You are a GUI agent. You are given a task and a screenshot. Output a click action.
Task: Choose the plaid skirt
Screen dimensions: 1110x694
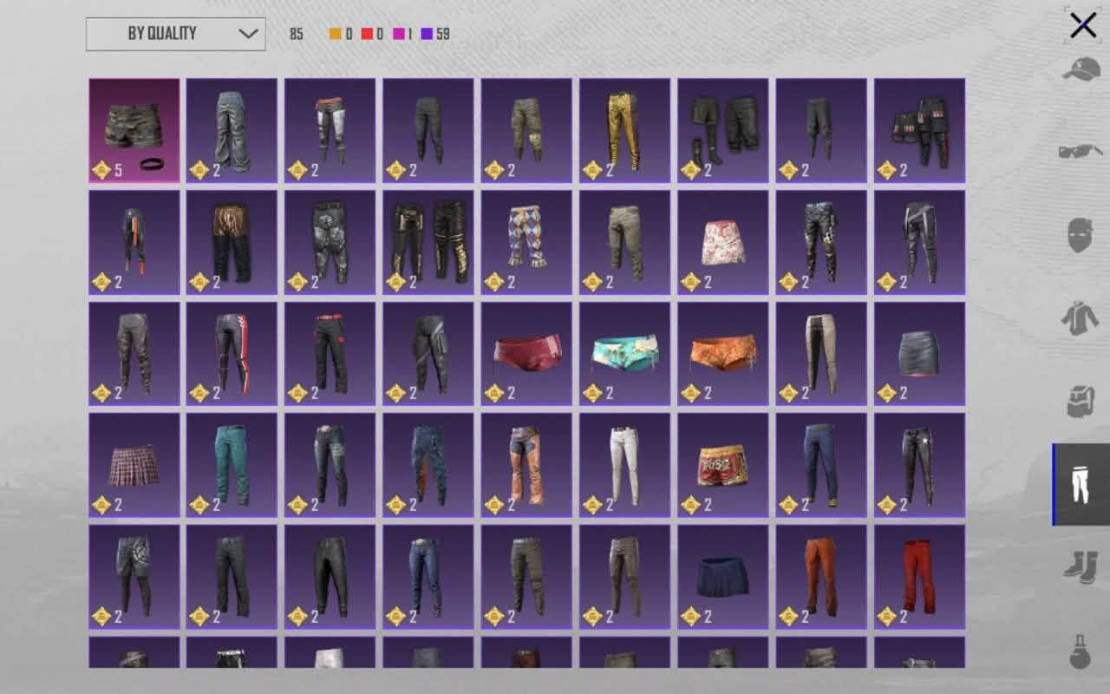tap(134, 465)
